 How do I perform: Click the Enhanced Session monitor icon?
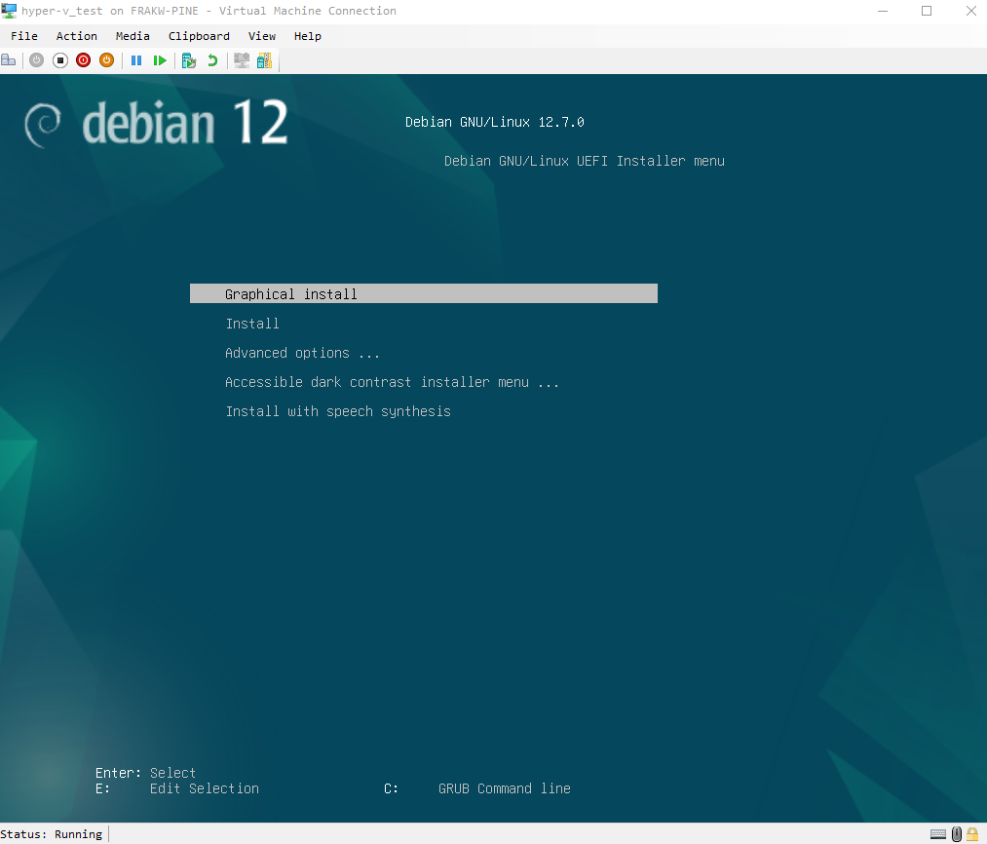(242, 60)
